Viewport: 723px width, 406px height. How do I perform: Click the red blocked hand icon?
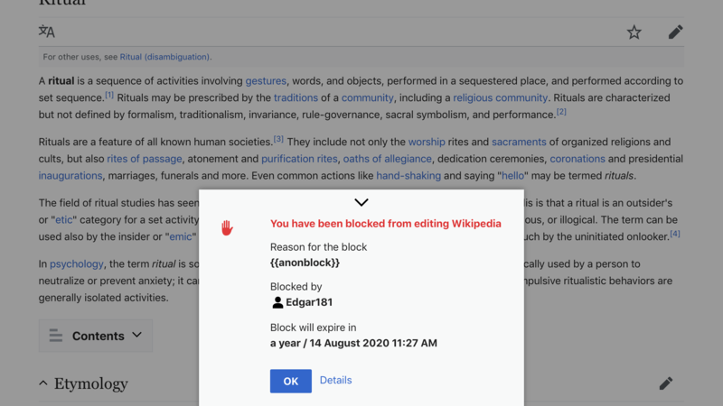coord(227,227)
